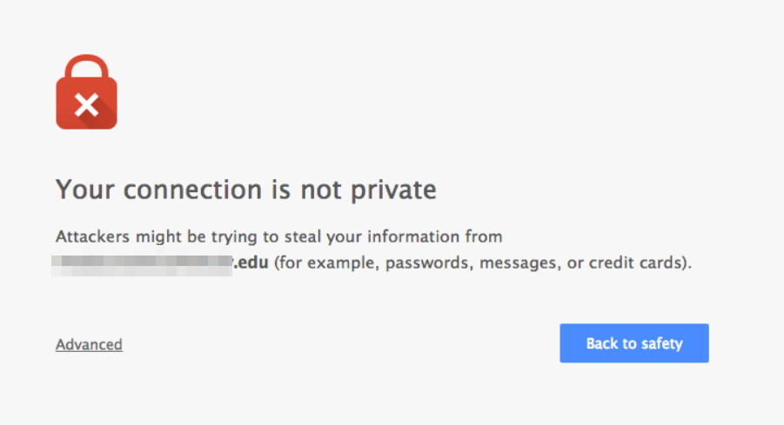The image size is (784, 425).
Task: Click the words 'credit cards' in the warning
Action: [635, 262]
